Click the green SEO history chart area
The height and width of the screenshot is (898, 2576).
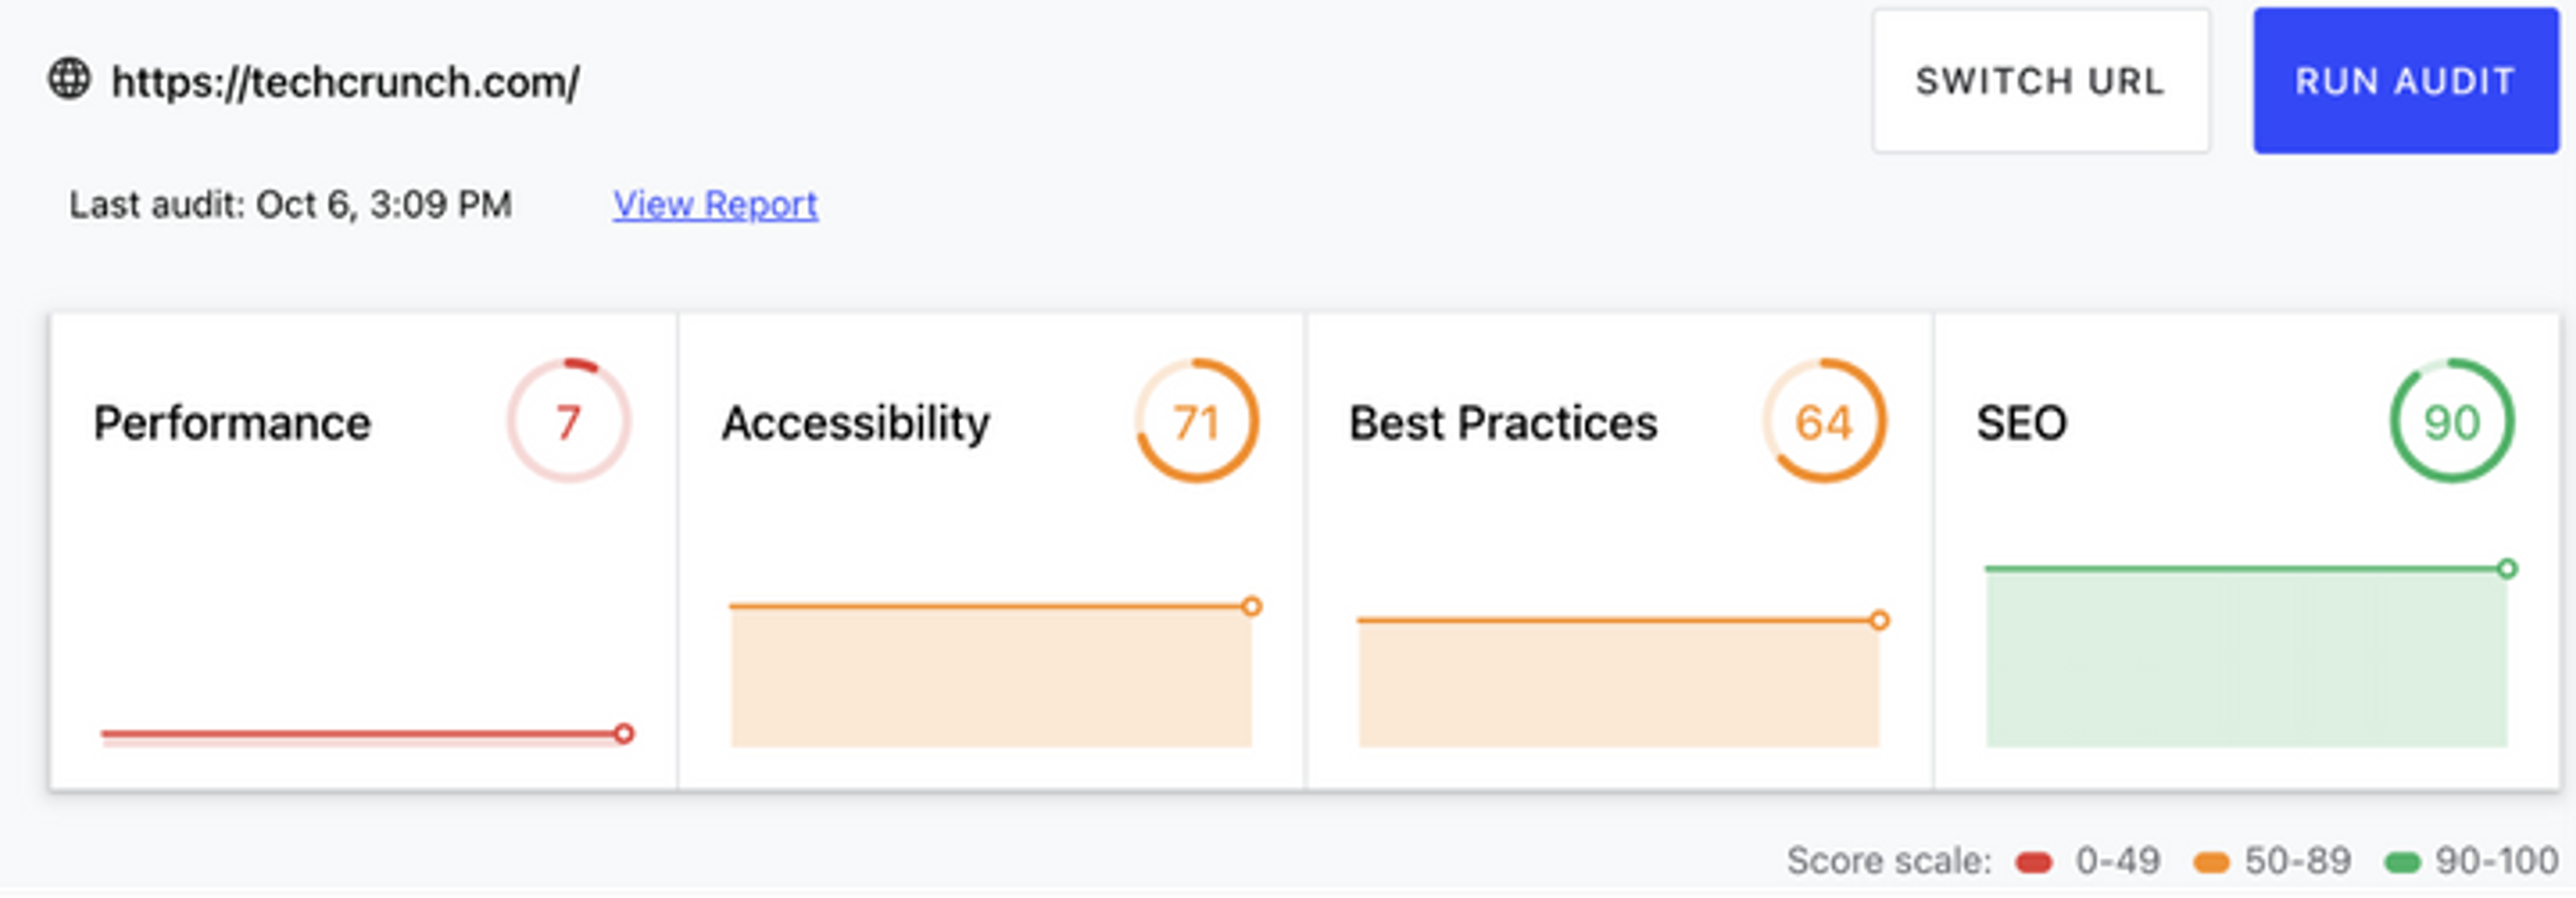coord(2245,660)
